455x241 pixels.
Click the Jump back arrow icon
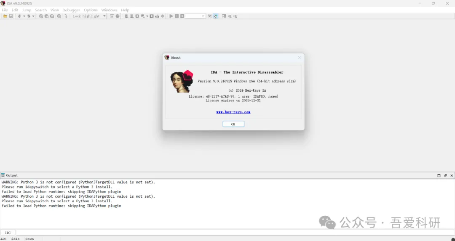19,16
